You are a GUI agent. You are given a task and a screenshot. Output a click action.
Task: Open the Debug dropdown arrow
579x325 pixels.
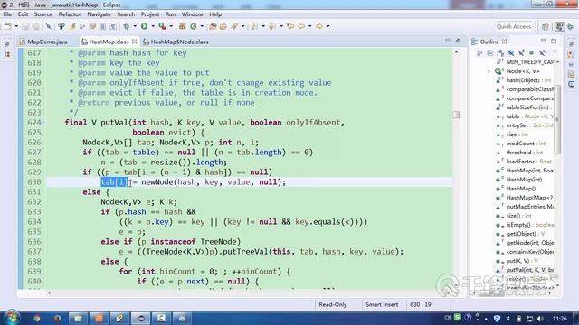[x=135, y=26]
